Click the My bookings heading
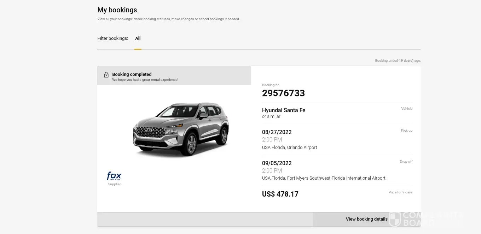 (117, 10)
